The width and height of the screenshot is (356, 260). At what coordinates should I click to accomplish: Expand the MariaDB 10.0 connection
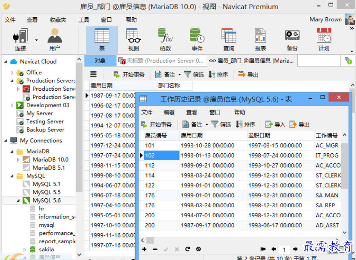pos(19,160)
